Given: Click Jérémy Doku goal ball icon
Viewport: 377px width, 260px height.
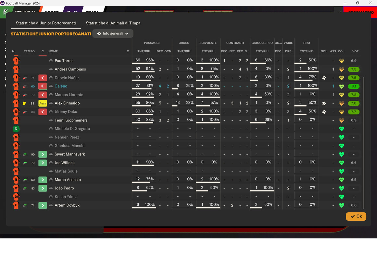Looking at the screenshot, I should coord(324,112).
